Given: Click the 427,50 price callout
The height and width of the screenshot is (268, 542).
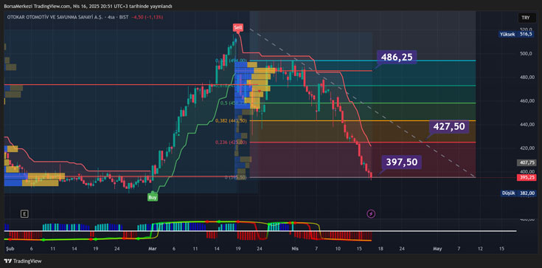Looking at the screenshot, I should (449, 127).
